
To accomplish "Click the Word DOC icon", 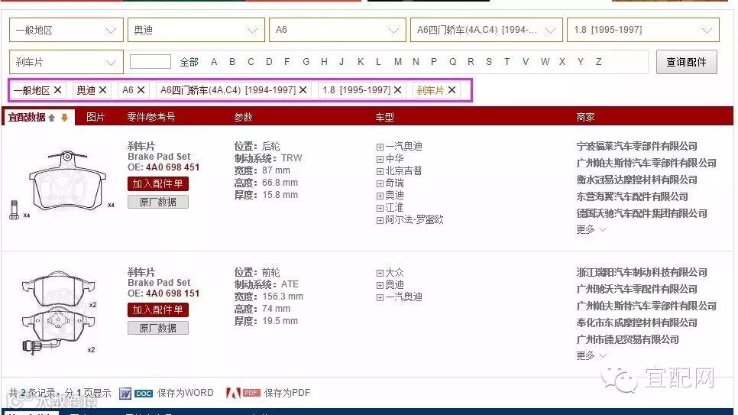I will 136,393.
